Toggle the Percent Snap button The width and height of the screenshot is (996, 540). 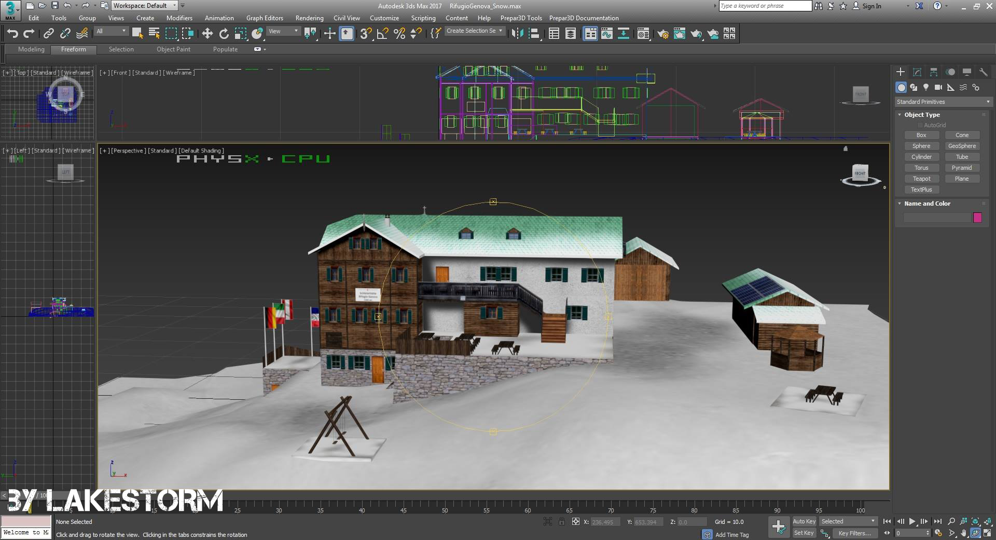point(399,34)
